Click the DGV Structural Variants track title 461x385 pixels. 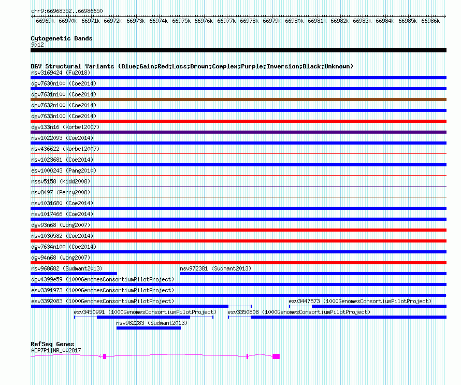pyautogui.click(x=192, y=66)
